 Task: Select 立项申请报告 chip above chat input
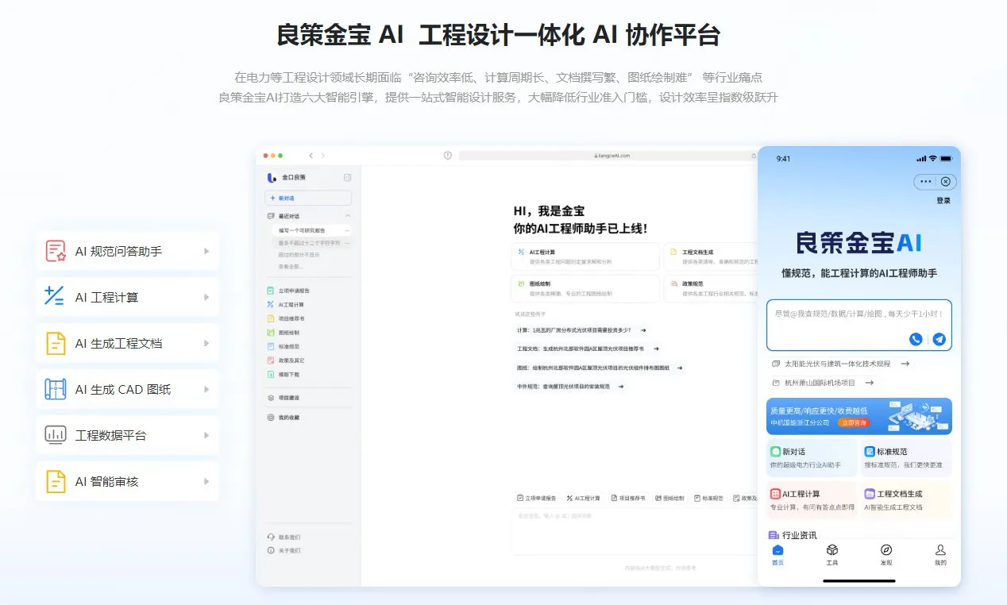537,499
